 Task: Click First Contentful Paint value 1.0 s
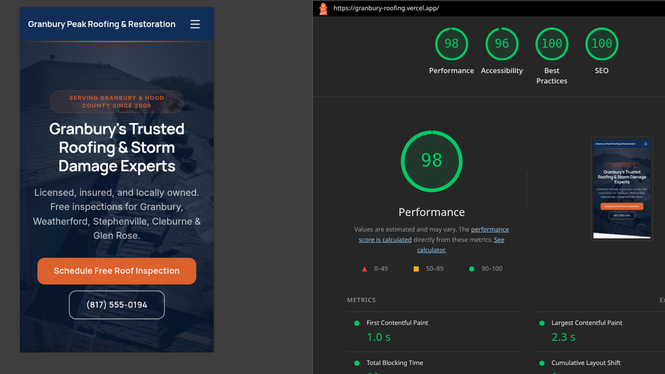click(378, 337)
